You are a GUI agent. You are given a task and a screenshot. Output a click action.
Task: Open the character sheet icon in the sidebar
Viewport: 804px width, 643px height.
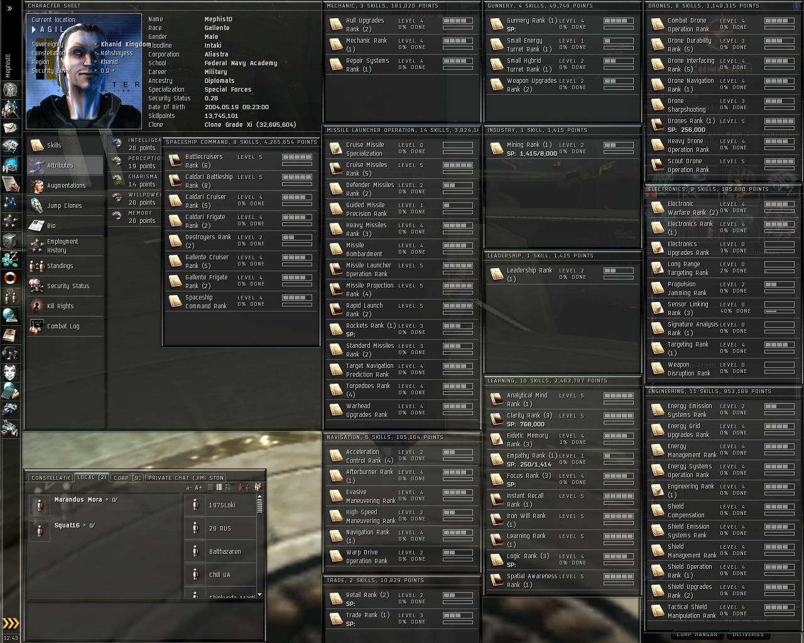10,90
